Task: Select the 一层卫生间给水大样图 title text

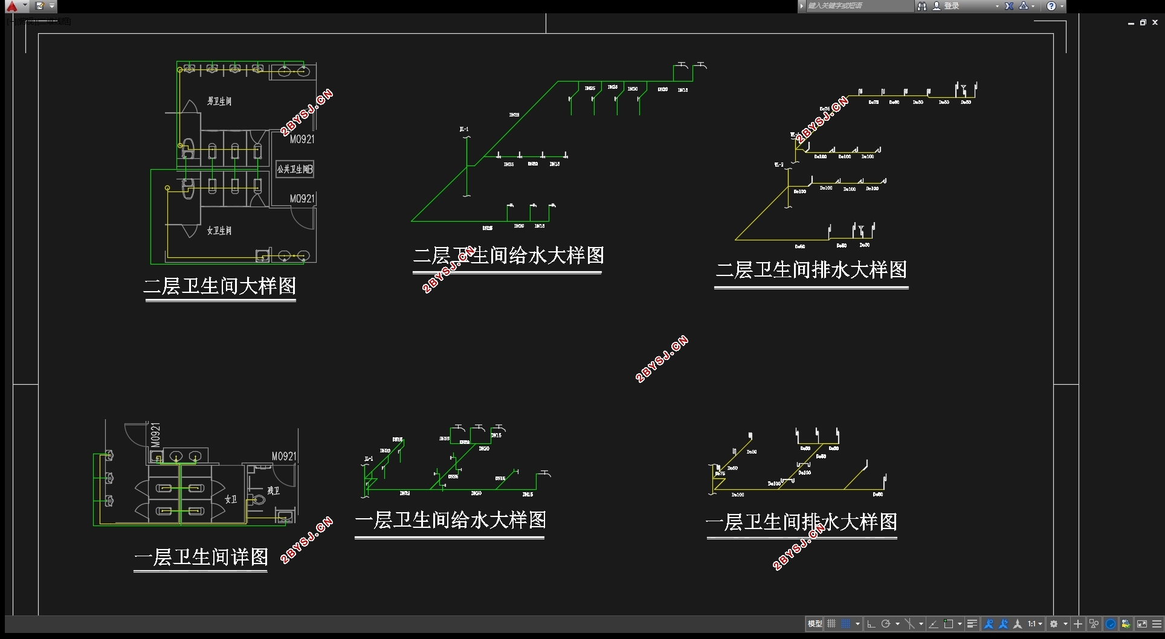Action: coord(451,519)
